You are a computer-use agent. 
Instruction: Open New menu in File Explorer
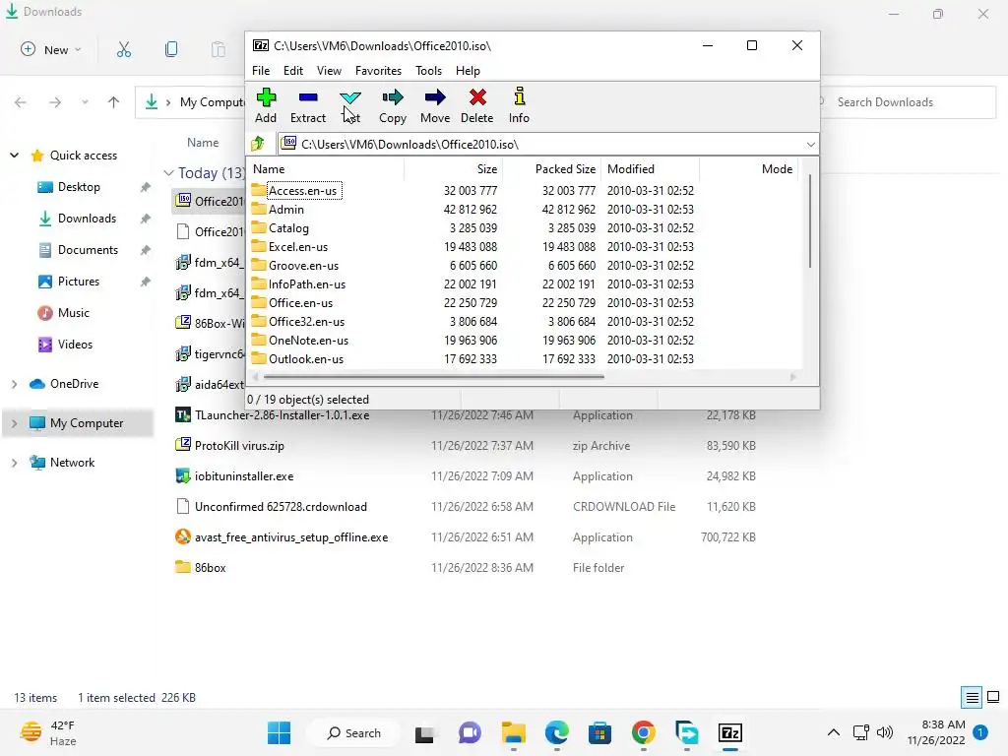(x=51, y=49)
